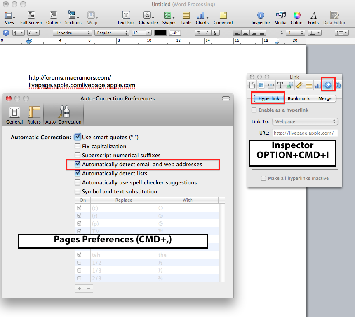Open the Character styles tool
Screen dimensions: 355x317
coord(148,18)
